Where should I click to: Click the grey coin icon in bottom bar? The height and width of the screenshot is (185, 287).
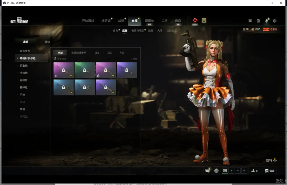pos(216,171)
